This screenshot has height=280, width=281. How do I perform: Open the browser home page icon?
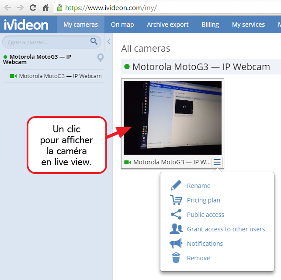45,8
